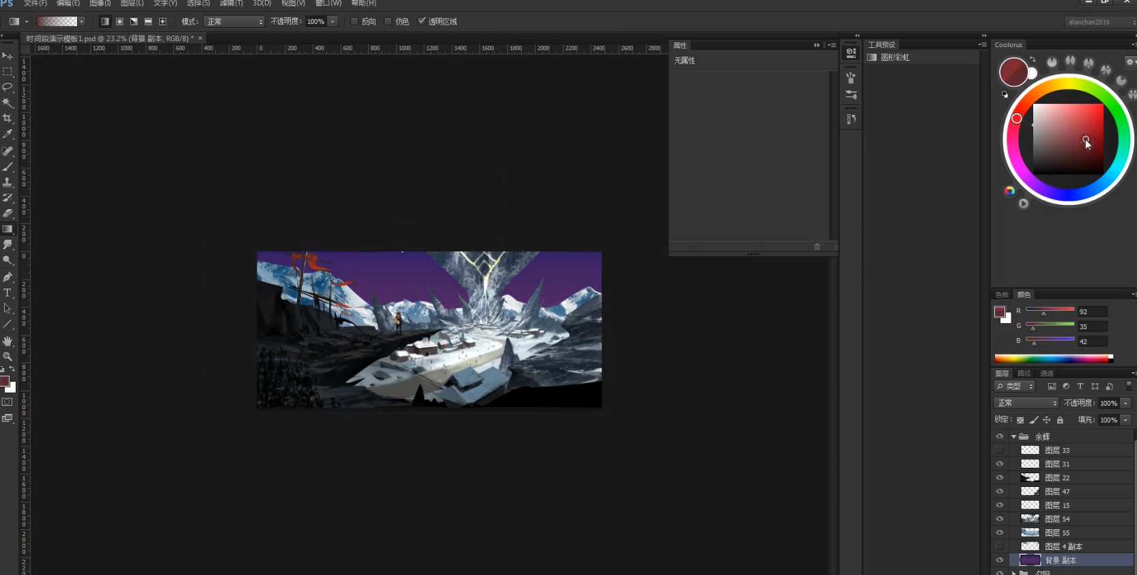
Task: Open the 编辑(E) menu
Action: coord(68,3)
